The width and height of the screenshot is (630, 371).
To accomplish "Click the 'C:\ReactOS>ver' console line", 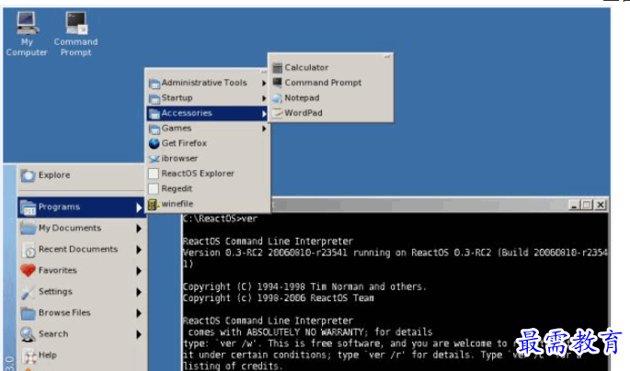I will click(x=220, y=219).
